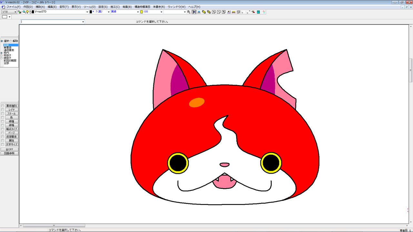Click the second yellow overlapping squares icon
The image size is (413, 232).
coord(209,12)
